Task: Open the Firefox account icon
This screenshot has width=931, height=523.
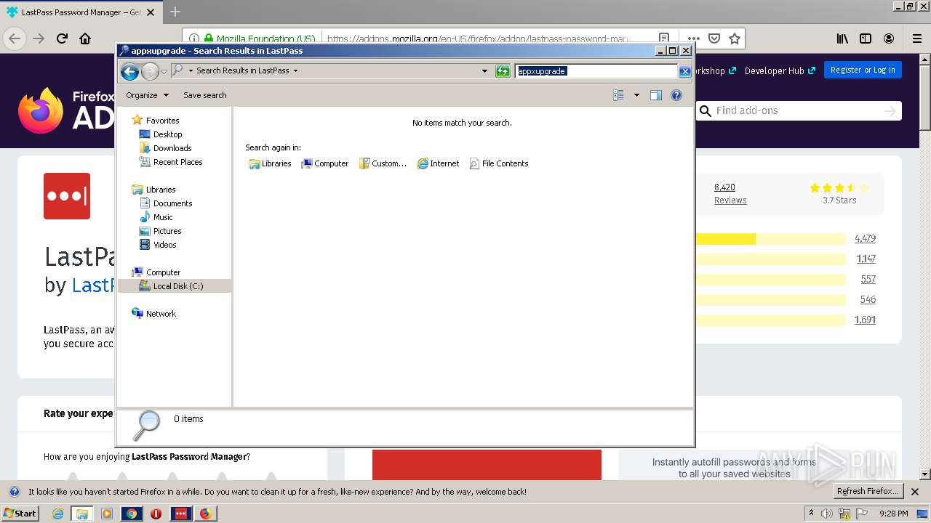Action: (889, 38)
